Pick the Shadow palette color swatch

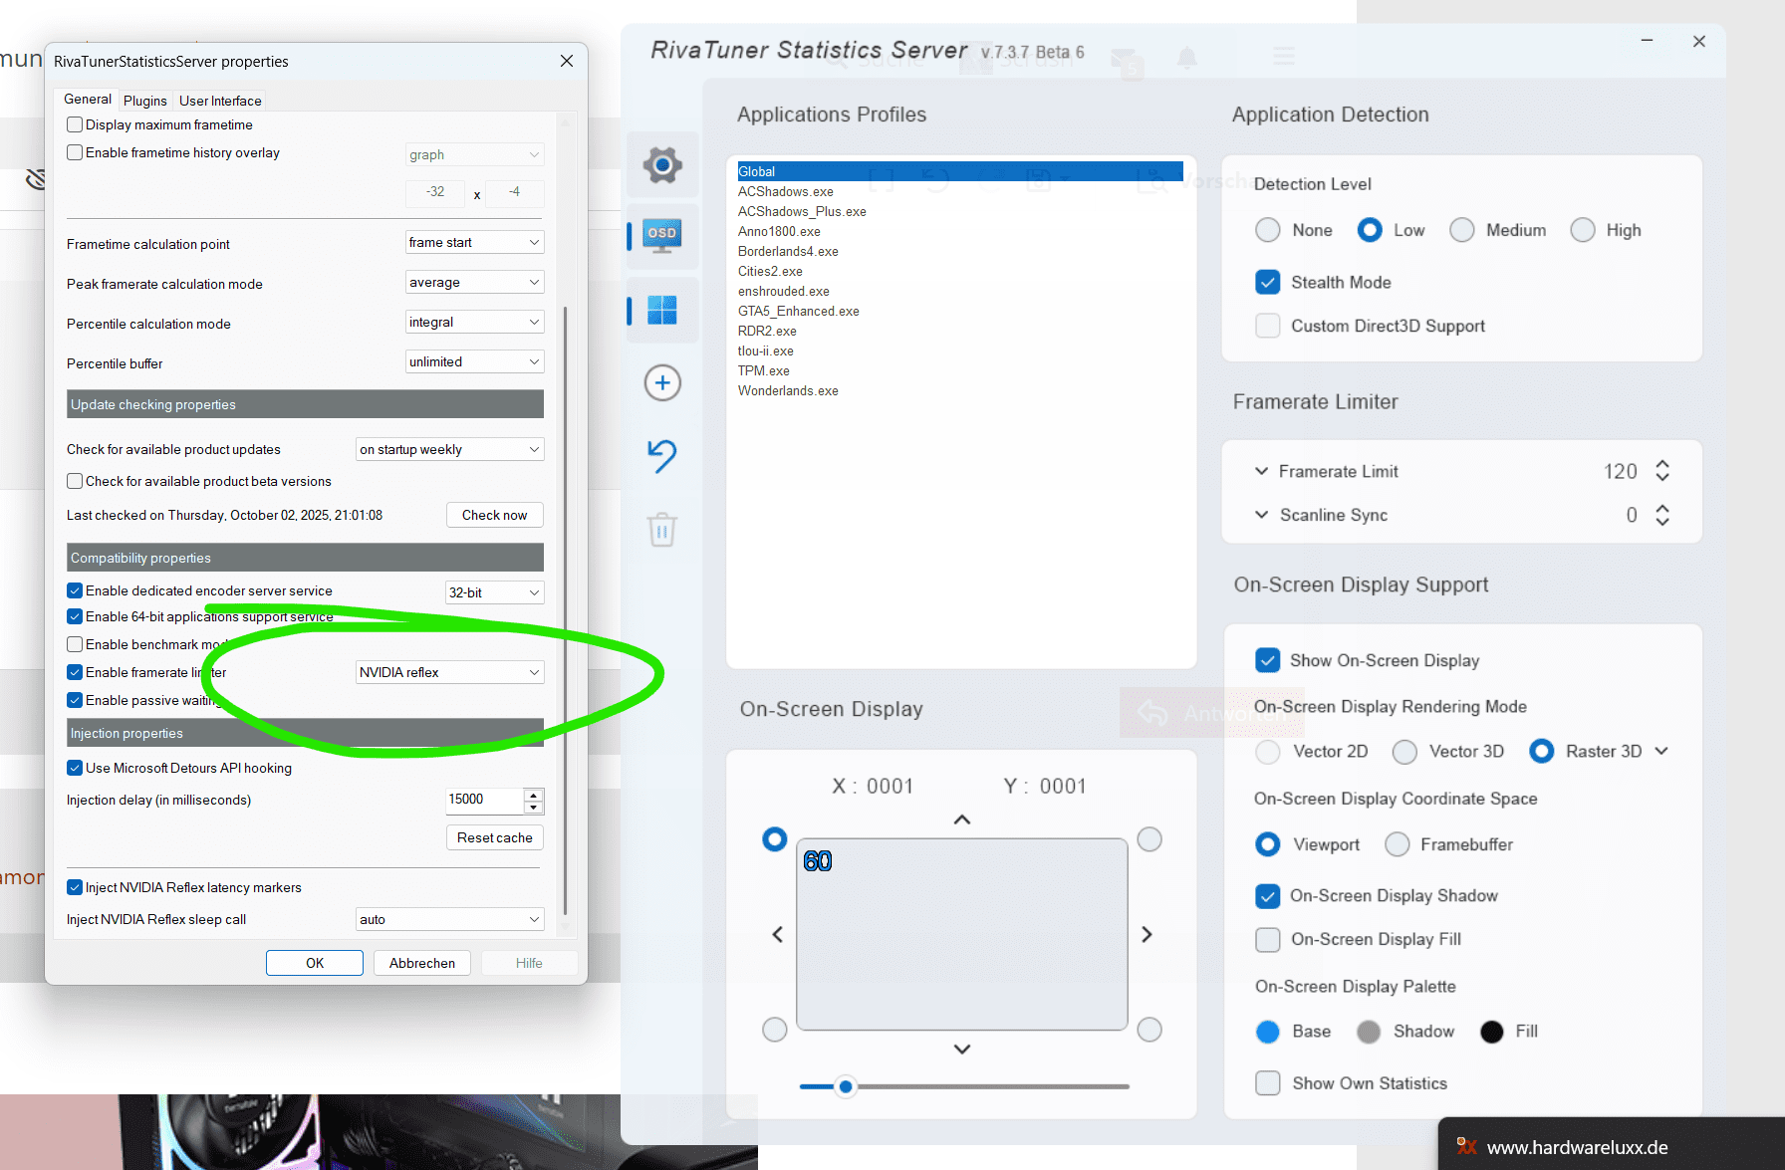pos(1369,1032)
